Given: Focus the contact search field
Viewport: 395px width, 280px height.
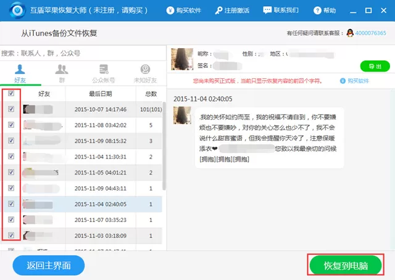Looking at the screenshot, I should click(x=83, y=53).
